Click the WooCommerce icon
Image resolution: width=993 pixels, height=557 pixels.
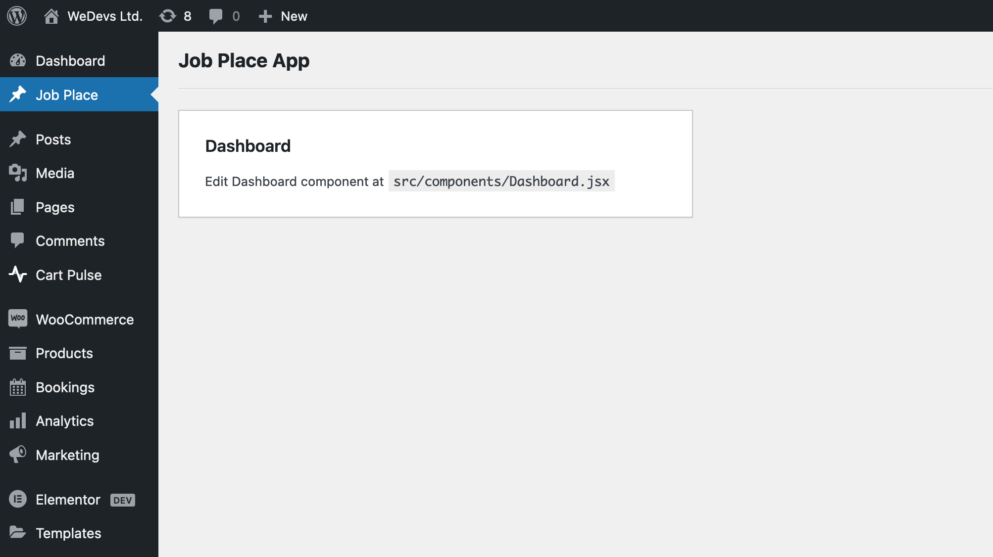17,319
